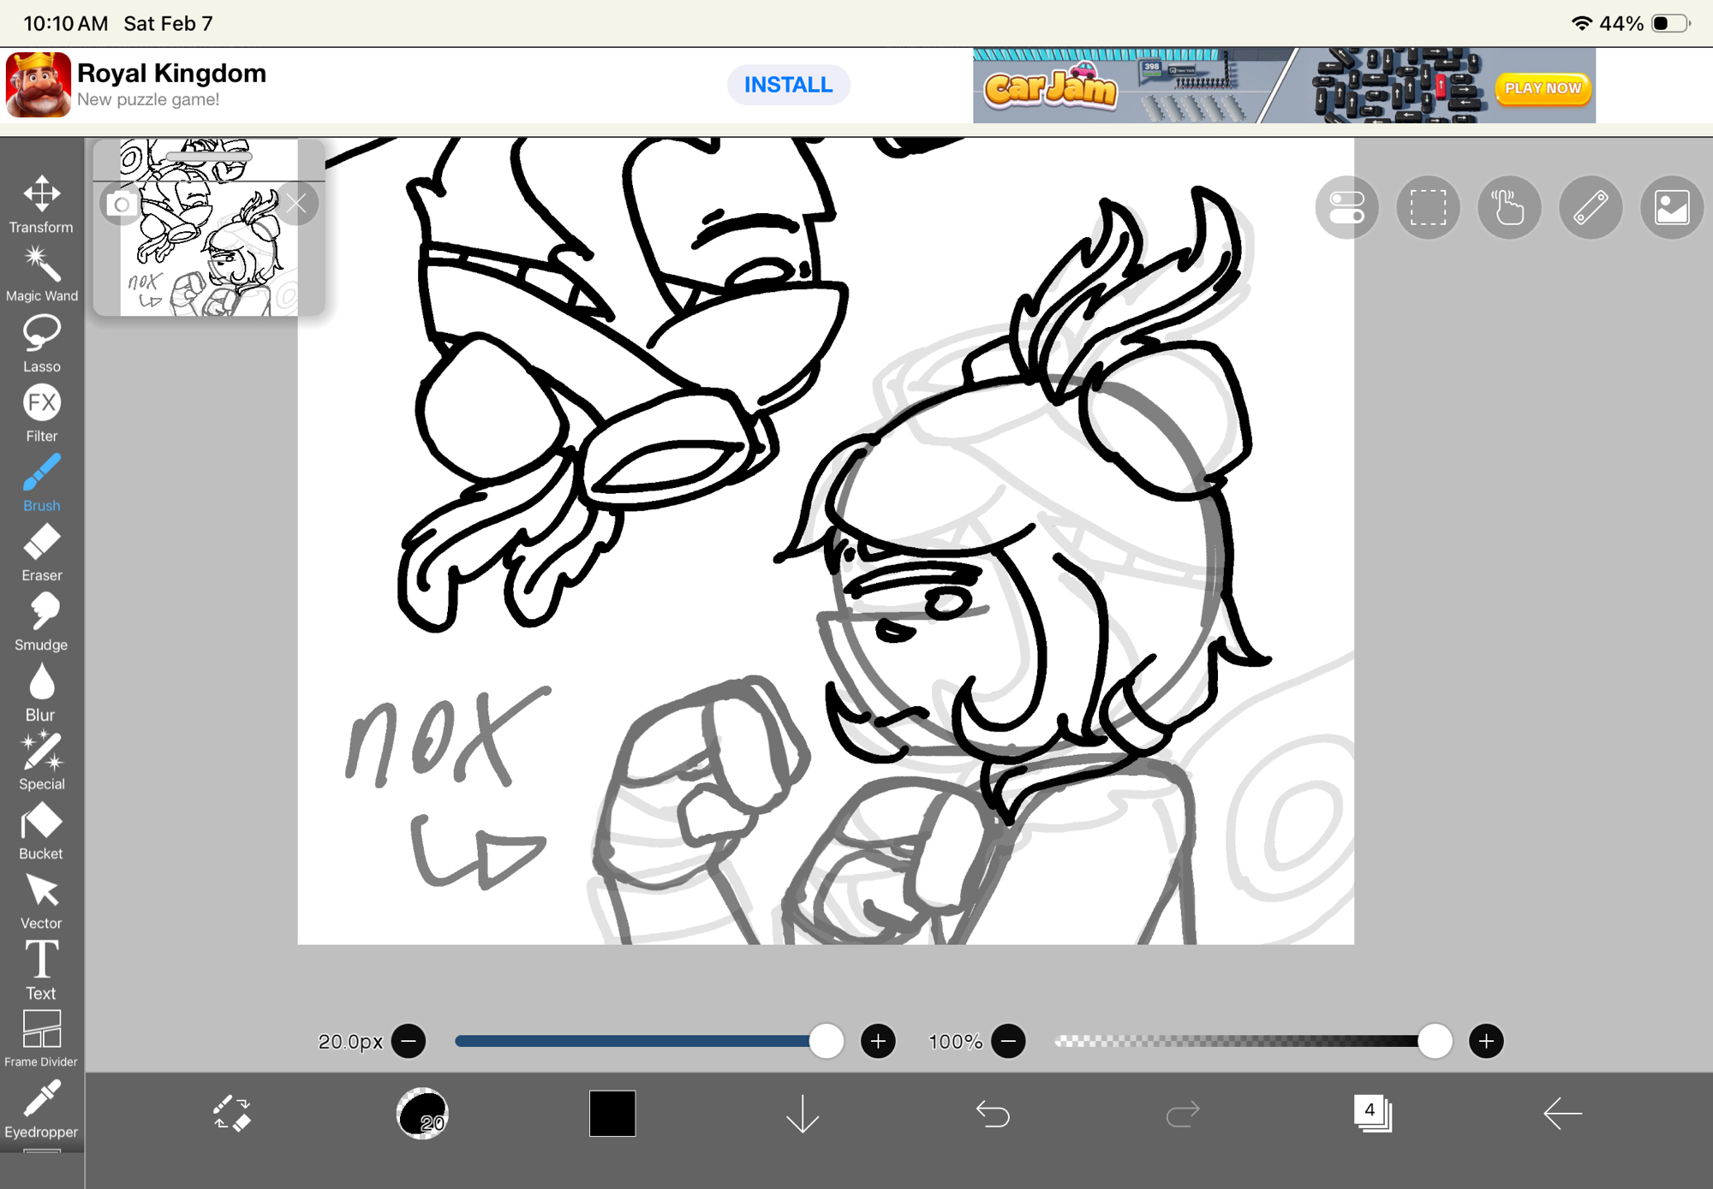The height and width of the screenshot is (1189, 1713).
Task: Toggle the selection area dashed square
Action: point(1428,208)
